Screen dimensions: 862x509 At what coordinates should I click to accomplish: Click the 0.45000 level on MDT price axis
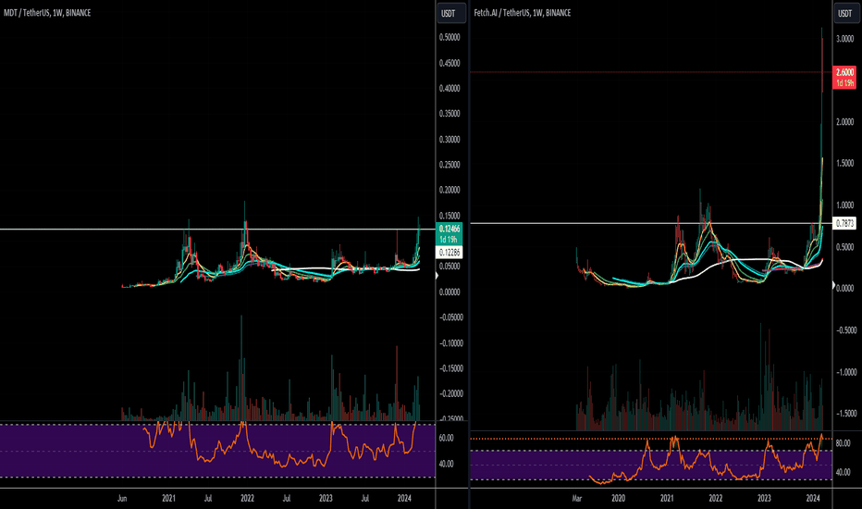click(449, 63)
